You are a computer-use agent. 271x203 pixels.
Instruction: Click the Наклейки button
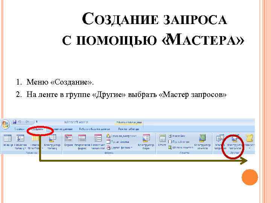pos(177,136)
